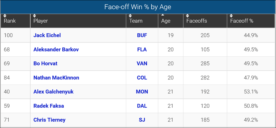The image size is (276, 128).
Task: Open Bo Horvat player page
Action: (45, 64)
